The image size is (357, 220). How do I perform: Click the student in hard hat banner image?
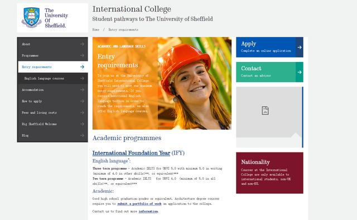195,83
